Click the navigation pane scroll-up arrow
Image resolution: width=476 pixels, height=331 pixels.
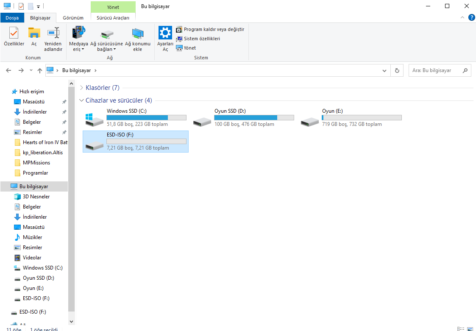(71, 83)
